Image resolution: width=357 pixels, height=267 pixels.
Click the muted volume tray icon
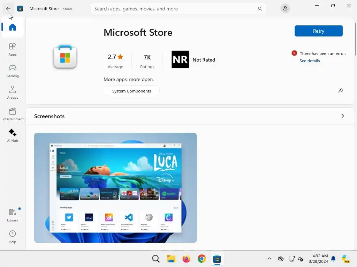301,259
